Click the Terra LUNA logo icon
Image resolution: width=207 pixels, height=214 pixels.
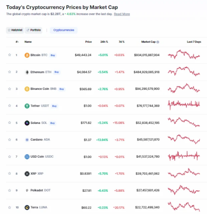27,207
